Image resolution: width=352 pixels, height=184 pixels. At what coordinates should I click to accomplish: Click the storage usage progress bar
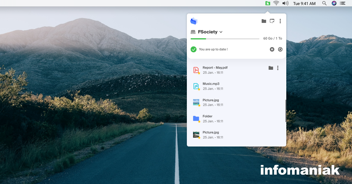pos(225,39)
